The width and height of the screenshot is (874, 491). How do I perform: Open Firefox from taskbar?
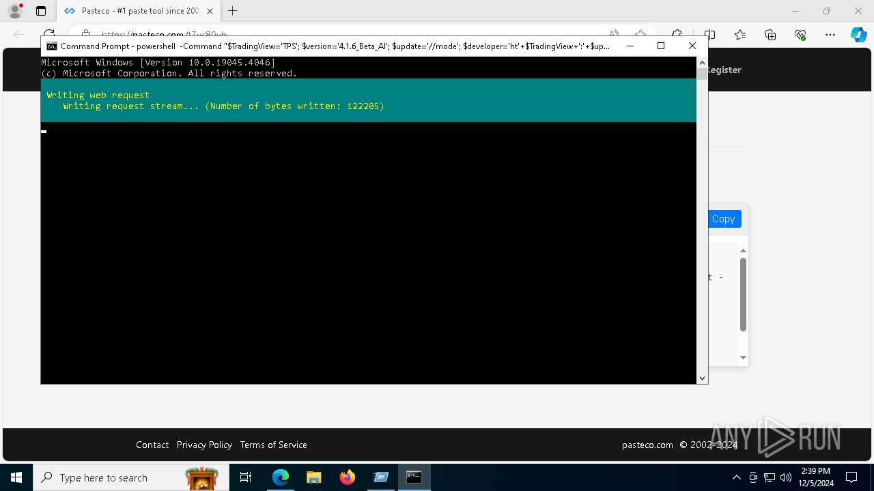pos(348,477)
